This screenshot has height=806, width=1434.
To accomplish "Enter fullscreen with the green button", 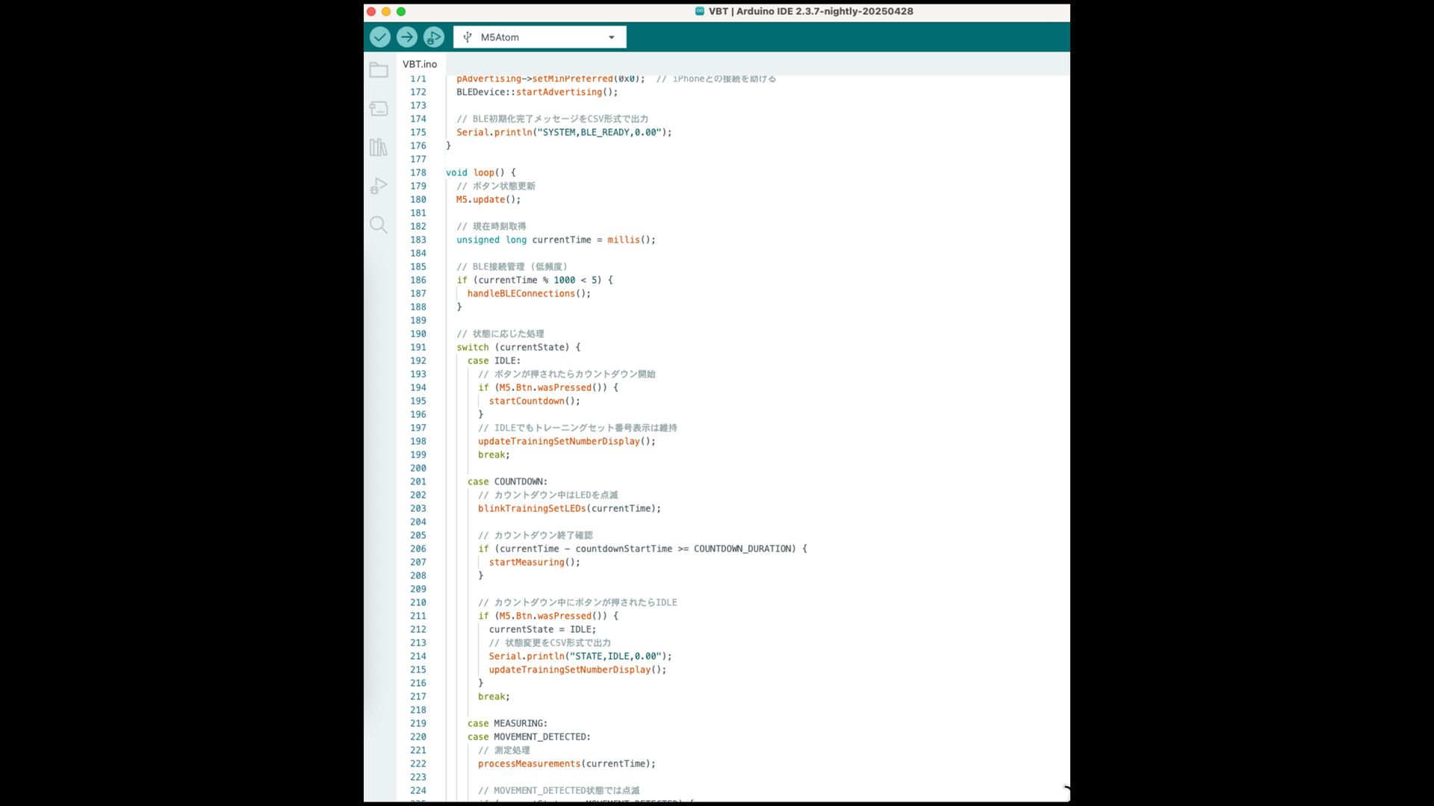I will click(x=401, y=11).
